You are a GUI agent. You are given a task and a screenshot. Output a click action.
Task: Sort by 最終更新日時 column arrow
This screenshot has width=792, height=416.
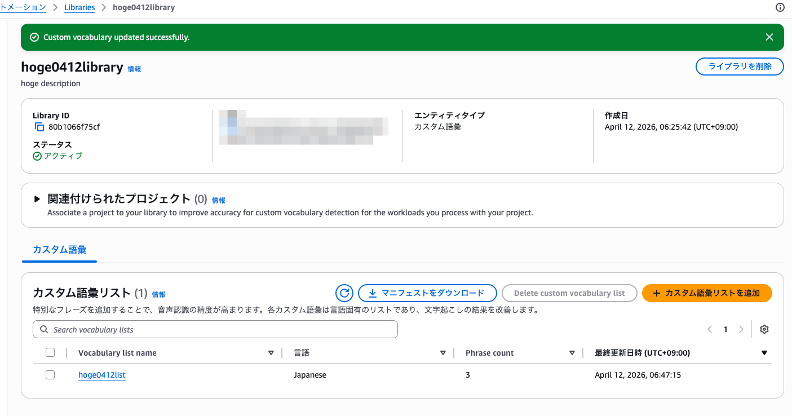(x=764, y=353)
